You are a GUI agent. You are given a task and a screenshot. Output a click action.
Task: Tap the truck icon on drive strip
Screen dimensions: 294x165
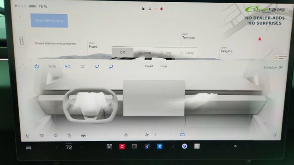point(22,41)
